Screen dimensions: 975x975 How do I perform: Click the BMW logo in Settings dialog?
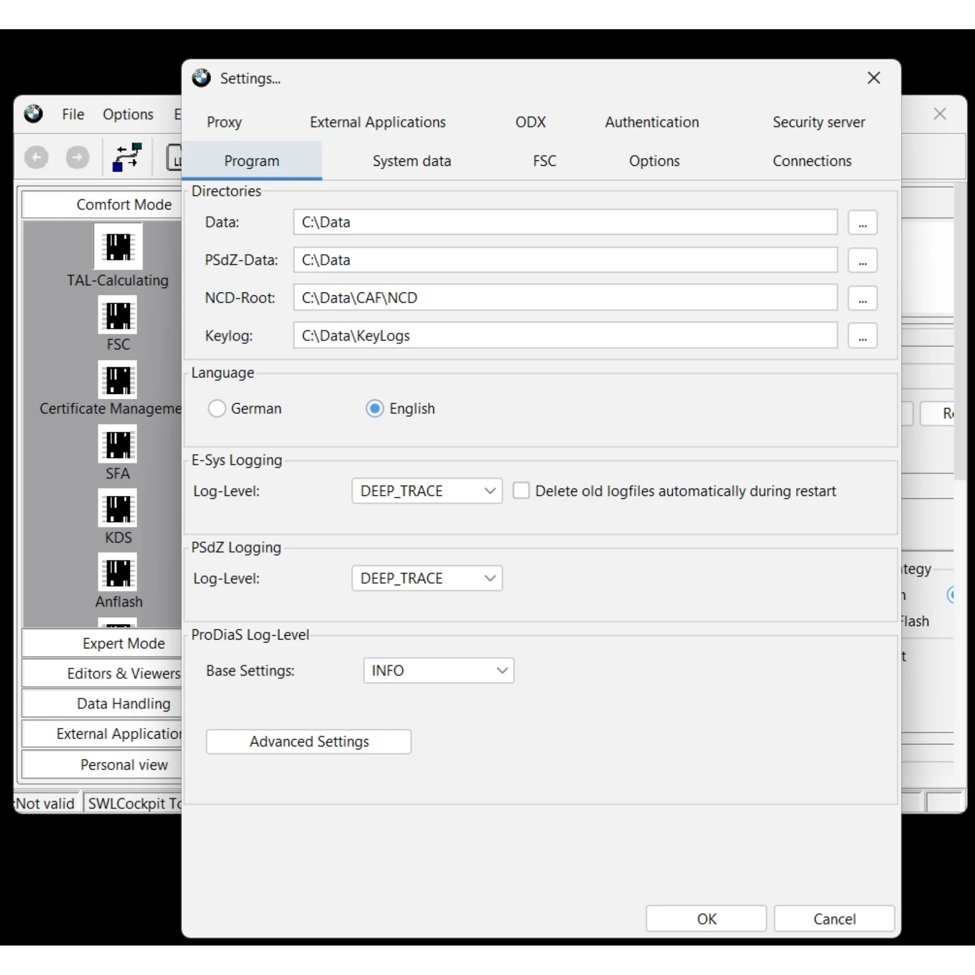tap(201, 78)
